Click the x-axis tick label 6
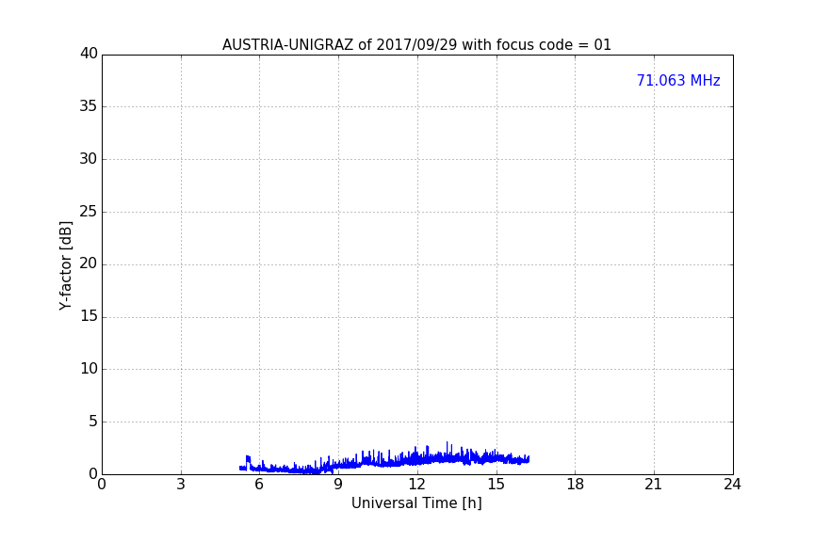This screenshot has width=814, height=542. tap(259, 485)
